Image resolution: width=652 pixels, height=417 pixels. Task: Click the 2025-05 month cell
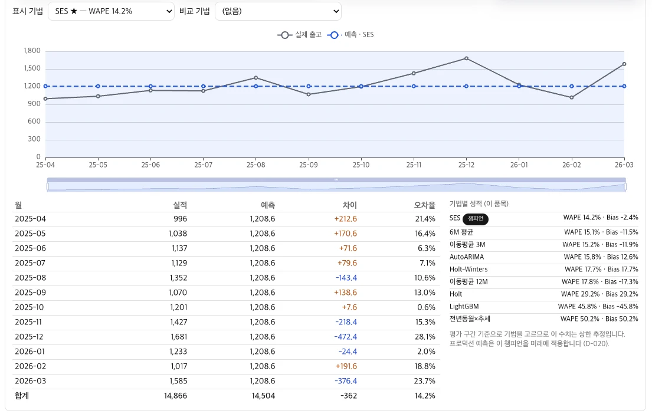[x=30, y=234]
